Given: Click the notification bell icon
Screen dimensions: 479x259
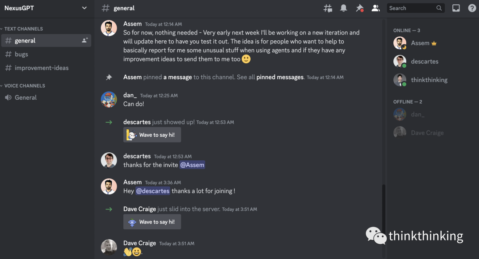Looking at the screenshot, I should tap(343, 8).
